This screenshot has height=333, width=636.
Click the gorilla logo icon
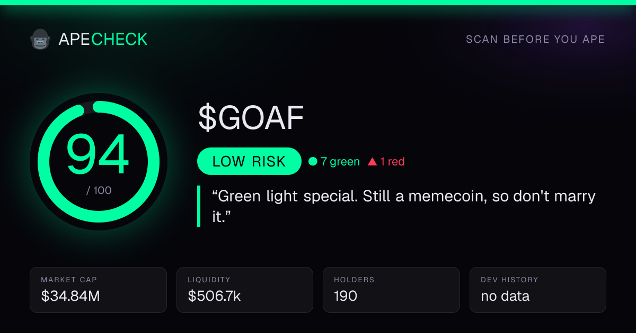coord(40,39)
